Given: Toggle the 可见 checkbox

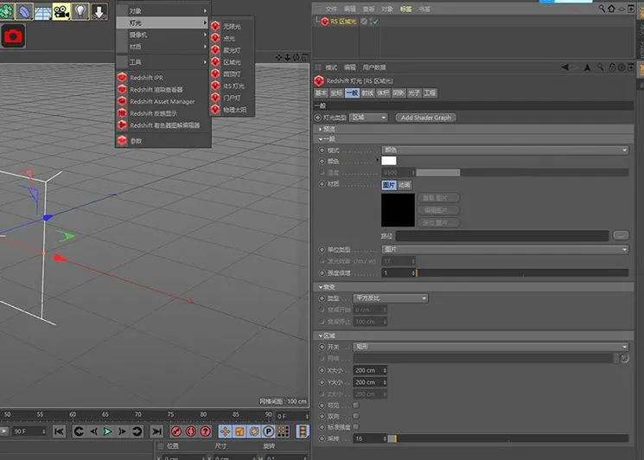Looking at the screenshot, I should click(355, 406).
